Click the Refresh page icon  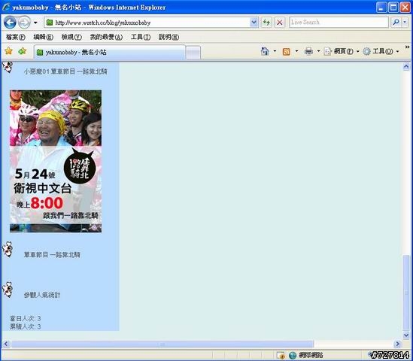(266, 23)
